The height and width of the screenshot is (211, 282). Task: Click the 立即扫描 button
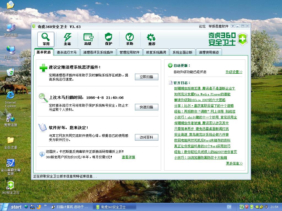[x=147, y=77]
